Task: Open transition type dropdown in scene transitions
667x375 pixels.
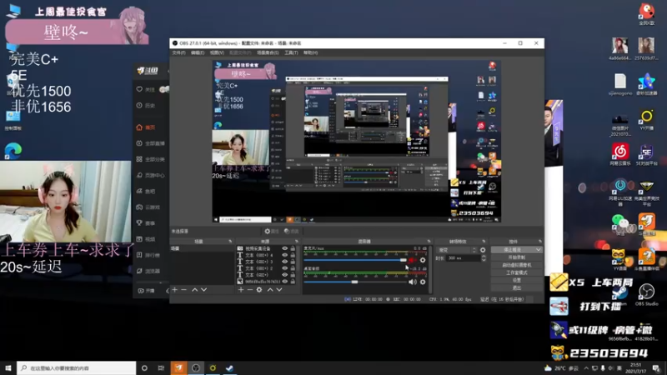Action: [456, 250]
